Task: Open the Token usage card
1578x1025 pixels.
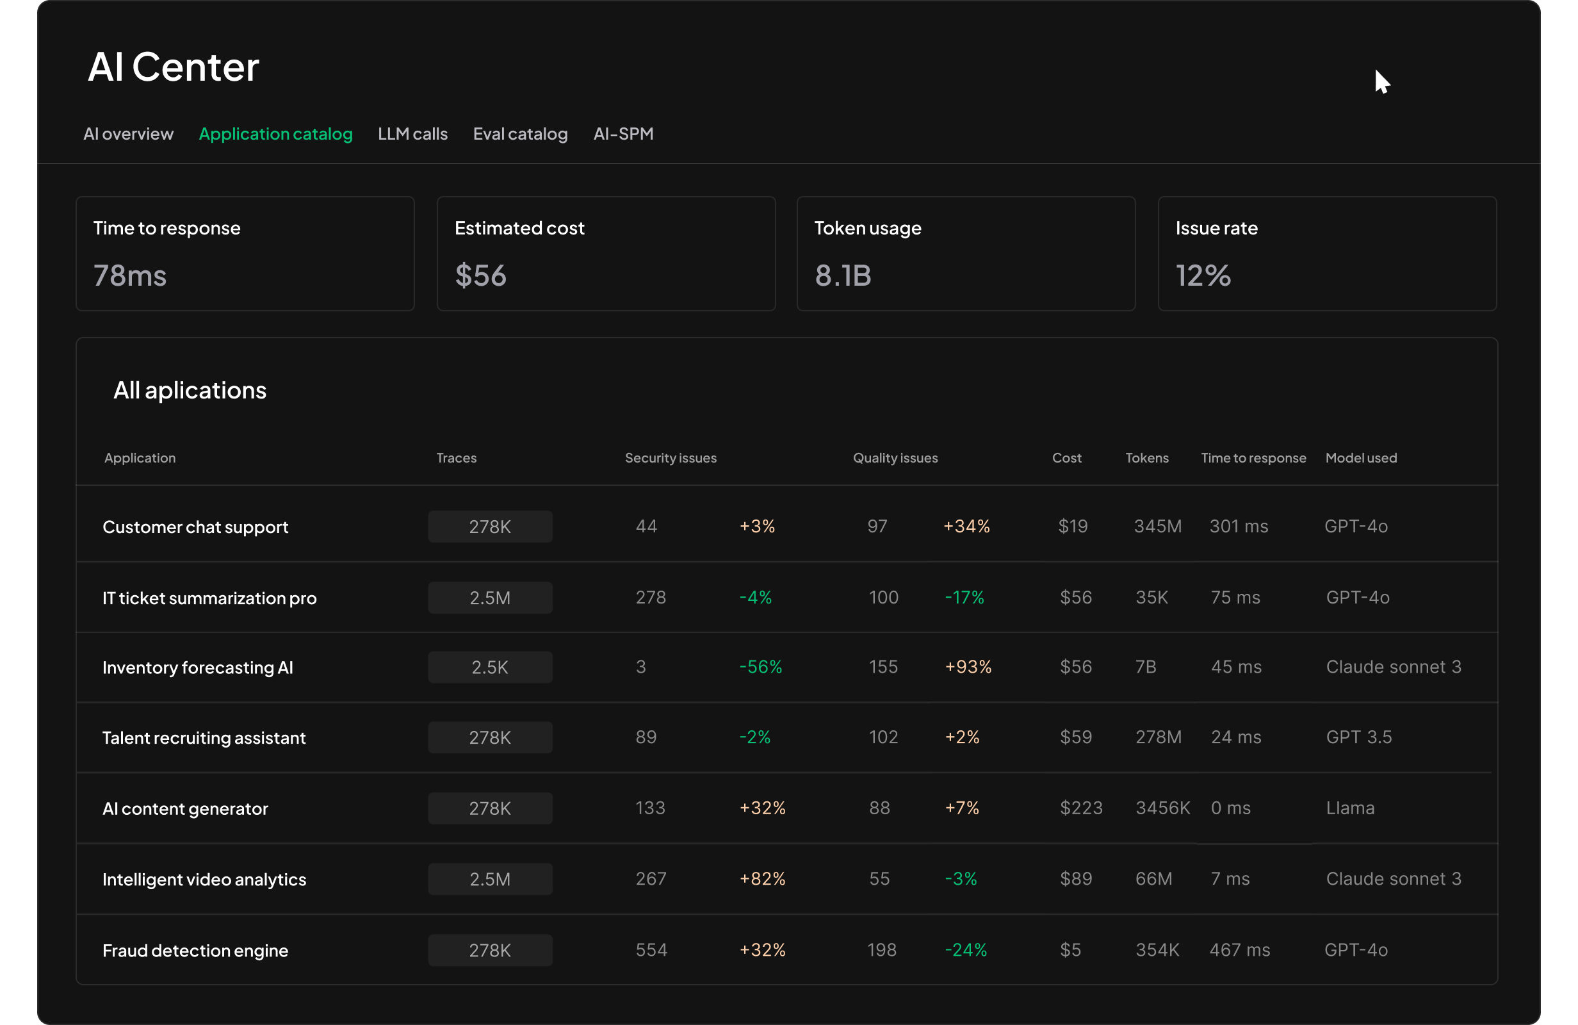Action: (x=965, y=254)
